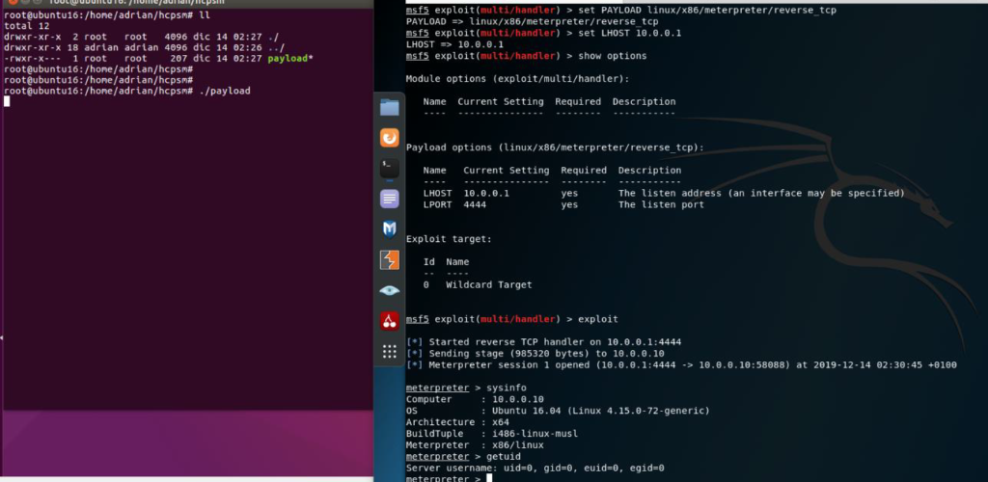The image size is (988, 482).
Task: Click the 'sysinfo' command in Kali terminal
Action: point(506,388)
